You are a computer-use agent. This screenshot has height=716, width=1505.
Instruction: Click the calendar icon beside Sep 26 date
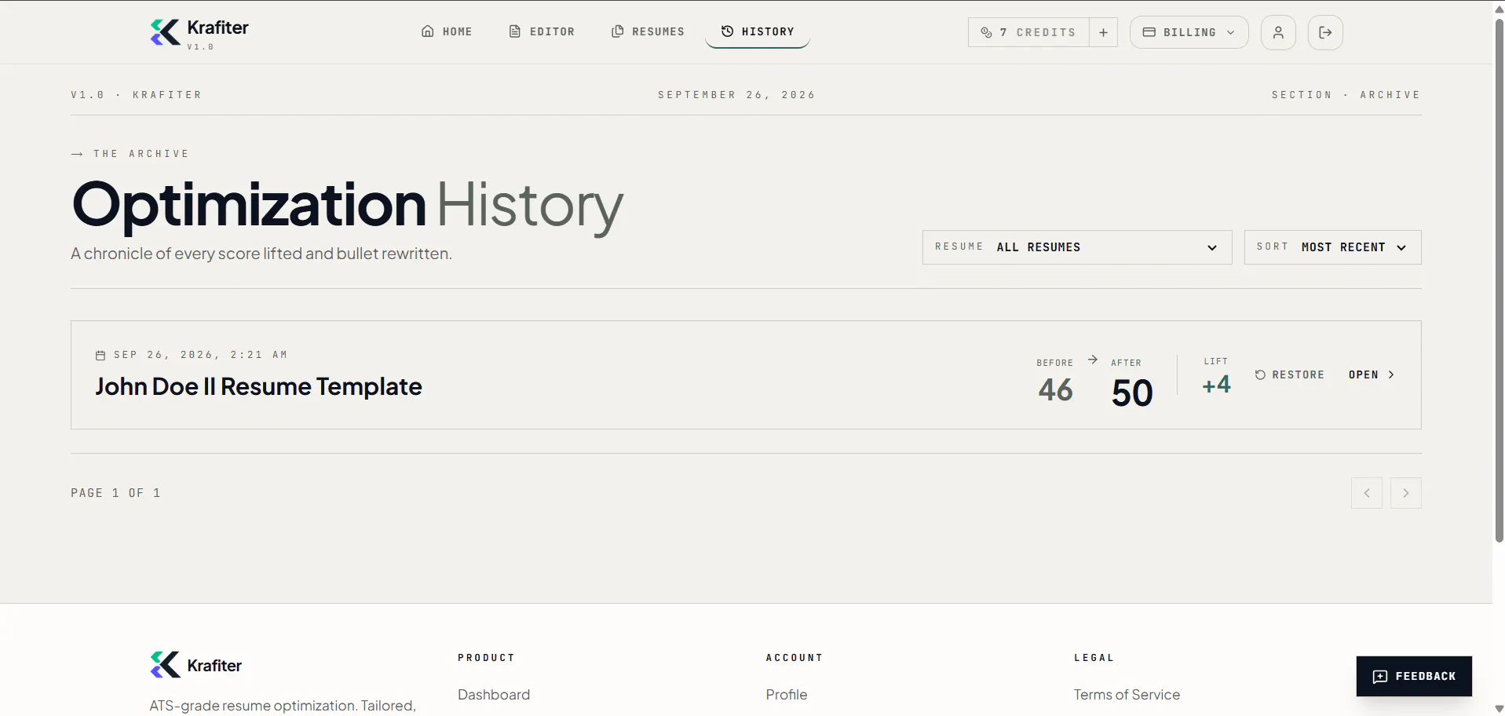[x=100, y=356]
